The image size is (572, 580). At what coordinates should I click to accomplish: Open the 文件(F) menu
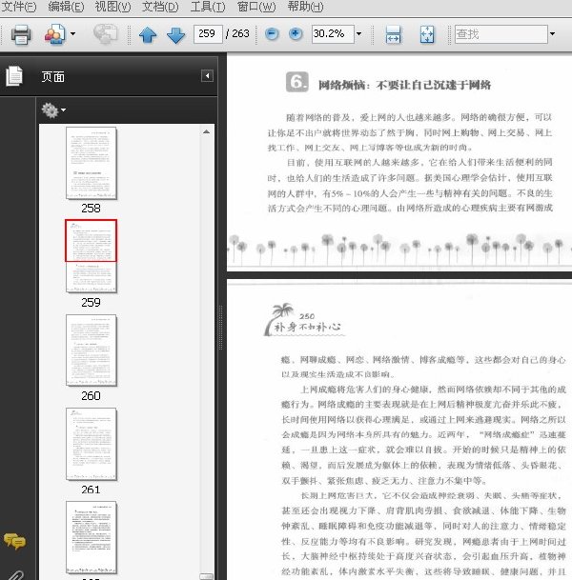[18, 7]
